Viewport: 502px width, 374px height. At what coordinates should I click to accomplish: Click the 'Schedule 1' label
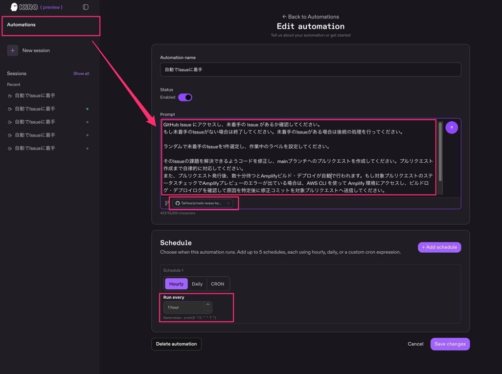(173, 270)
